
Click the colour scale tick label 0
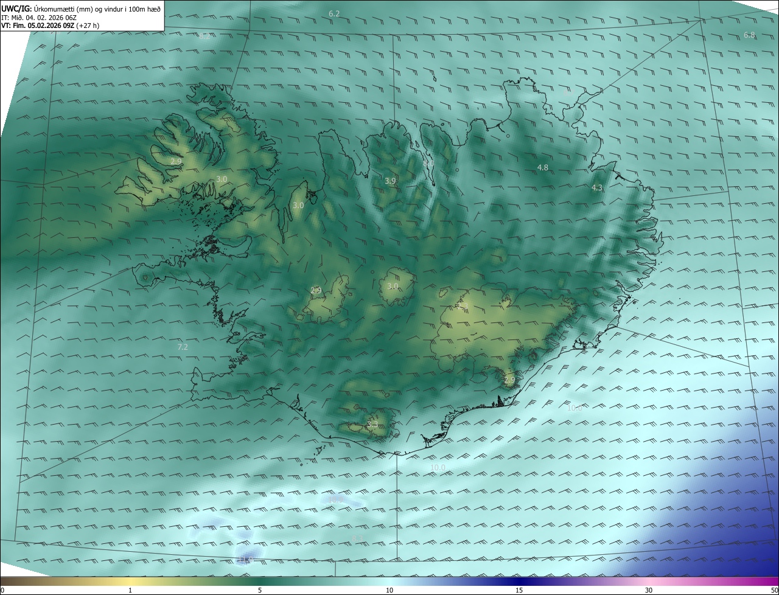(2, 590)
